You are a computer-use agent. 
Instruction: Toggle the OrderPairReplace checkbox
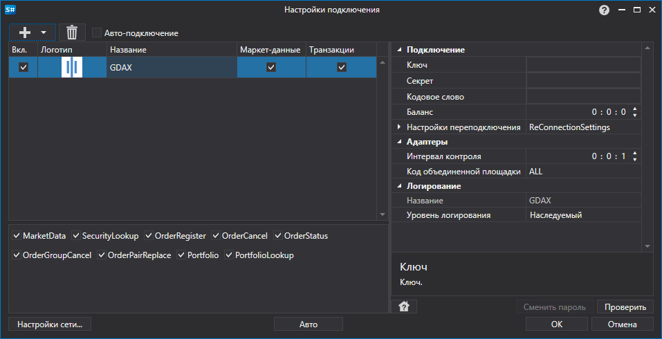coord(102,255)
